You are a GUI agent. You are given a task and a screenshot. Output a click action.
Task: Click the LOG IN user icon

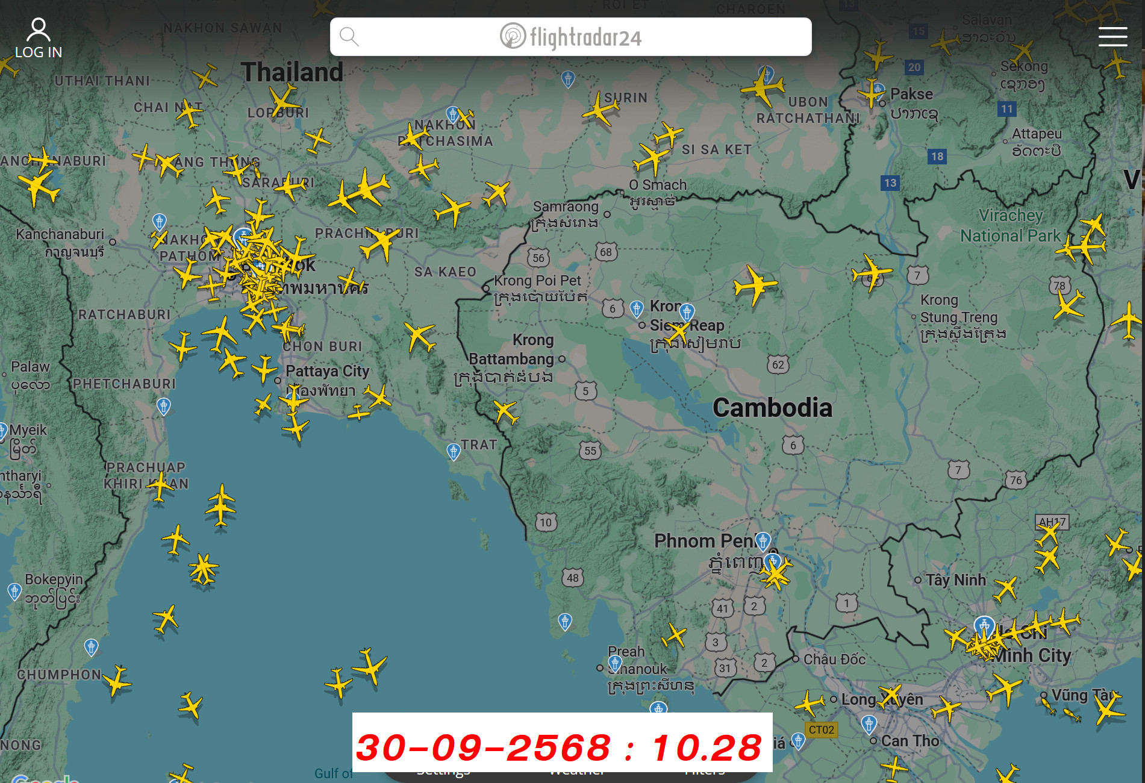[38, 30]
